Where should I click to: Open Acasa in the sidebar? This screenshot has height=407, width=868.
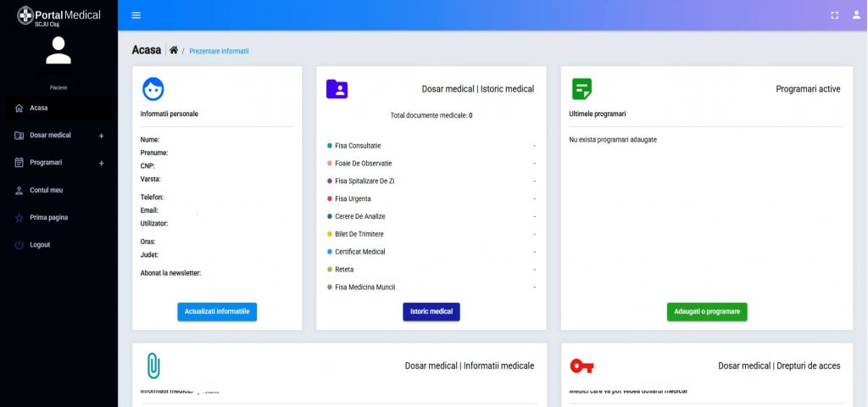[x=39, y=109]
